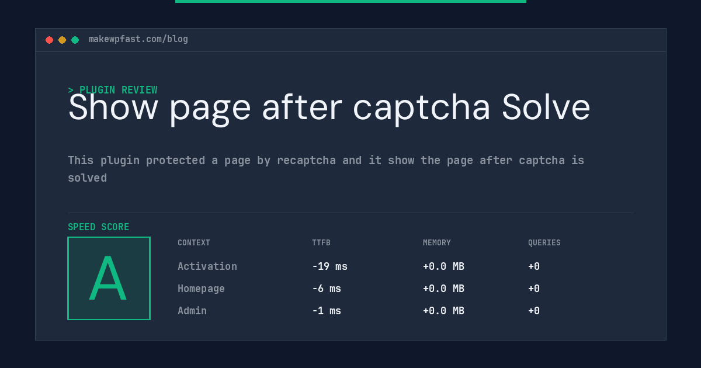Screen dimensions: 701x368
Task: Click the plugin description paragraph
Action: 326,169
